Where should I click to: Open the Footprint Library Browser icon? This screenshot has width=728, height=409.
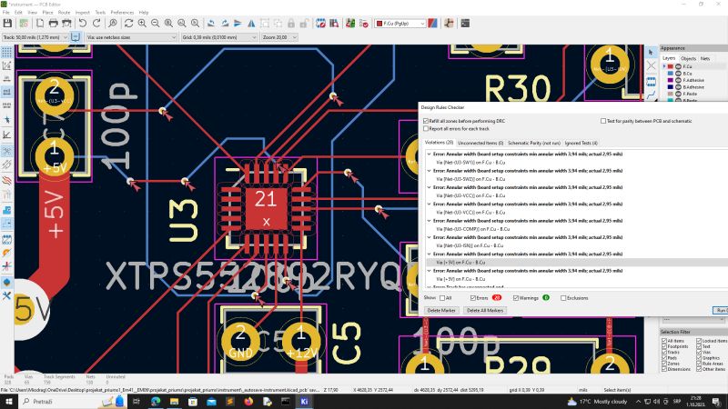[x=334, y=24]
